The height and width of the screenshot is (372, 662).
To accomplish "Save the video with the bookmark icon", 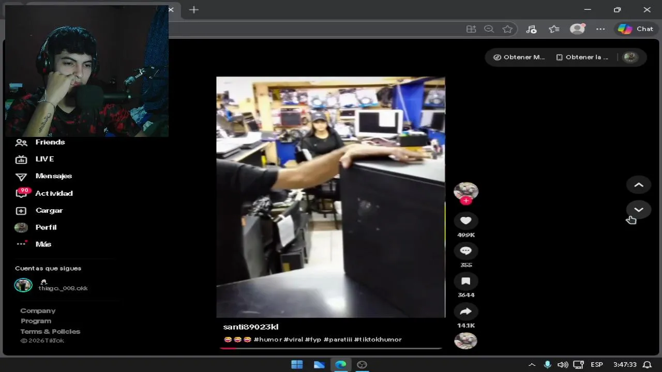I will [465, 281].
